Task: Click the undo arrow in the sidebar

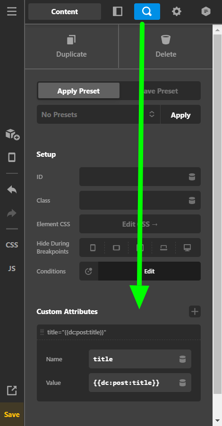Action: [12, 189]
